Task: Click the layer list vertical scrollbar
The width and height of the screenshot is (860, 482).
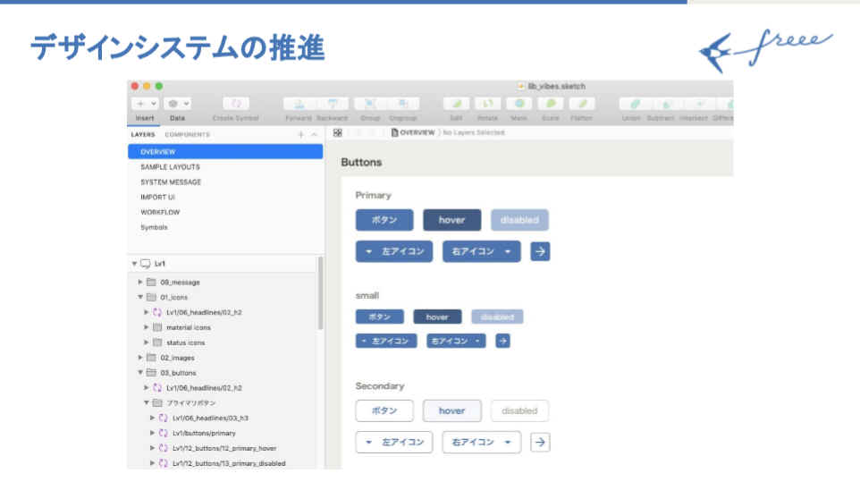Action: click(320, 295)
